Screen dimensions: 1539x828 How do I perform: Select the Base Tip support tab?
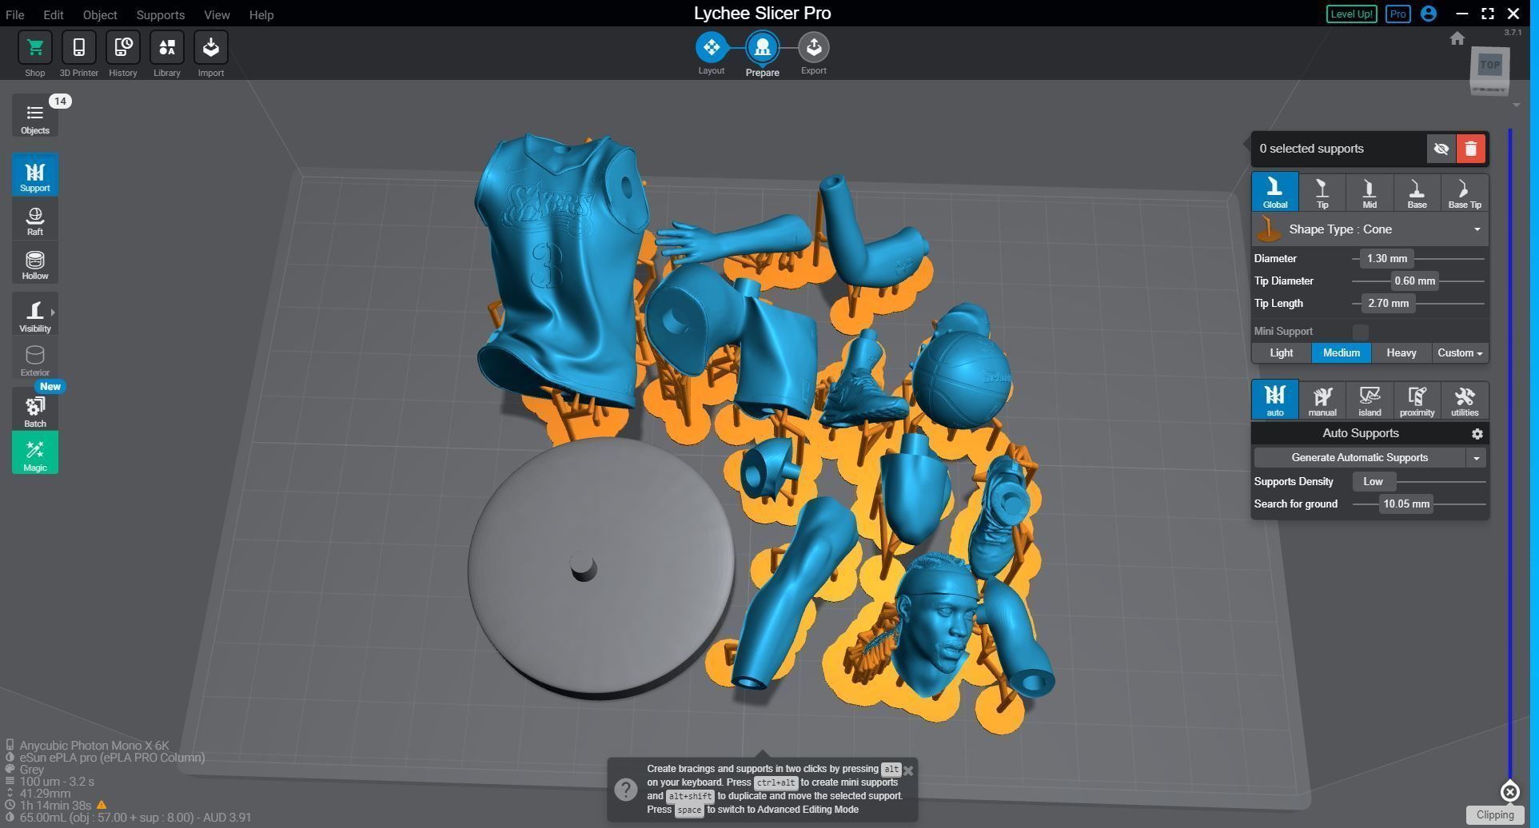1464,193
